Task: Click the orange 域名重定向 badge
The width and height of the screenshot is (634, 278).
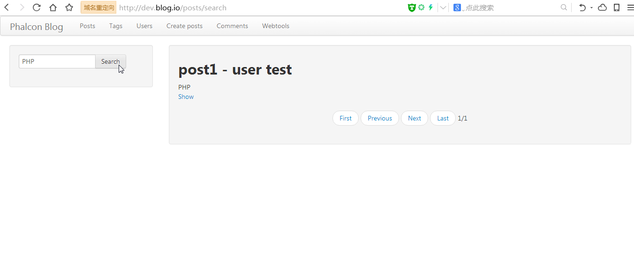Action: click(98, 8)
